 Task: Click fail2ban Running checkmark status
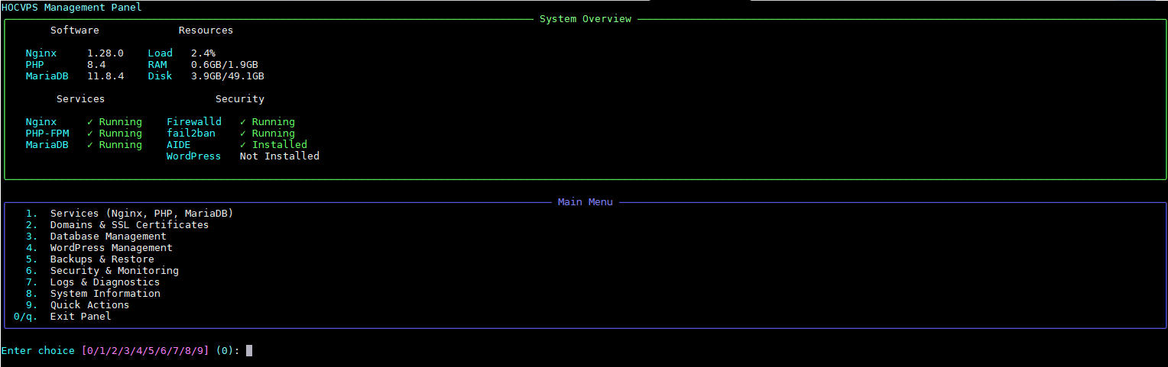point(267,134)
